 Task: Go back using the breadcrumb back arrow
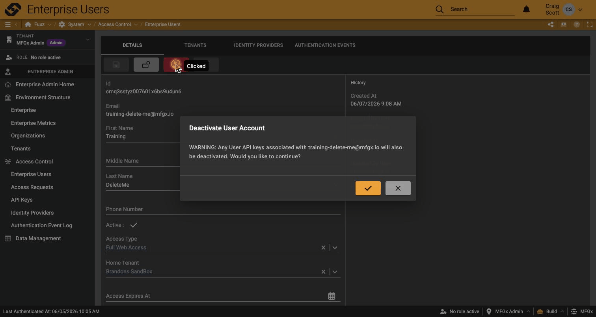click(x=16, y=24)
